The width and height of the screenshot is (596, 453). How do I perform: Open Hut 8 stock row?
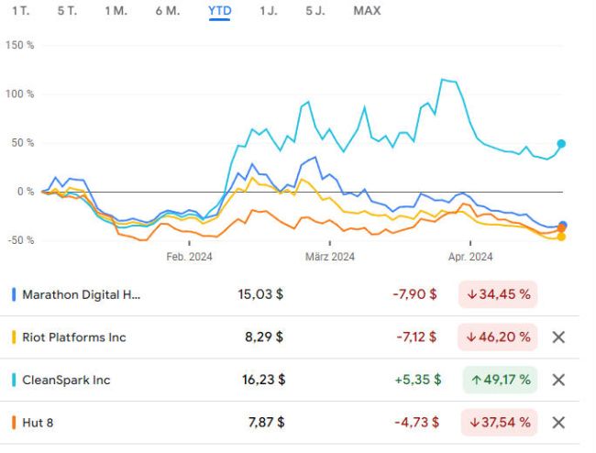(290, 423)
